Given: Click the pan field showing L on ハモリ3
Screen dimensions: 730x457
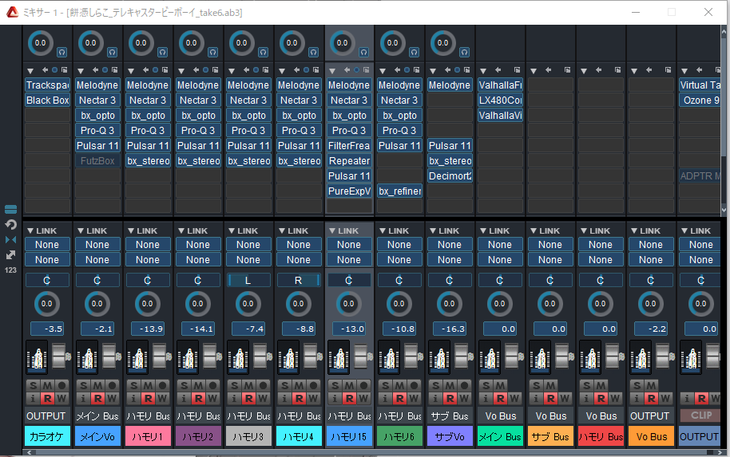Looking at the screenshot, I should pyautogui.click(x=248, y=280).
